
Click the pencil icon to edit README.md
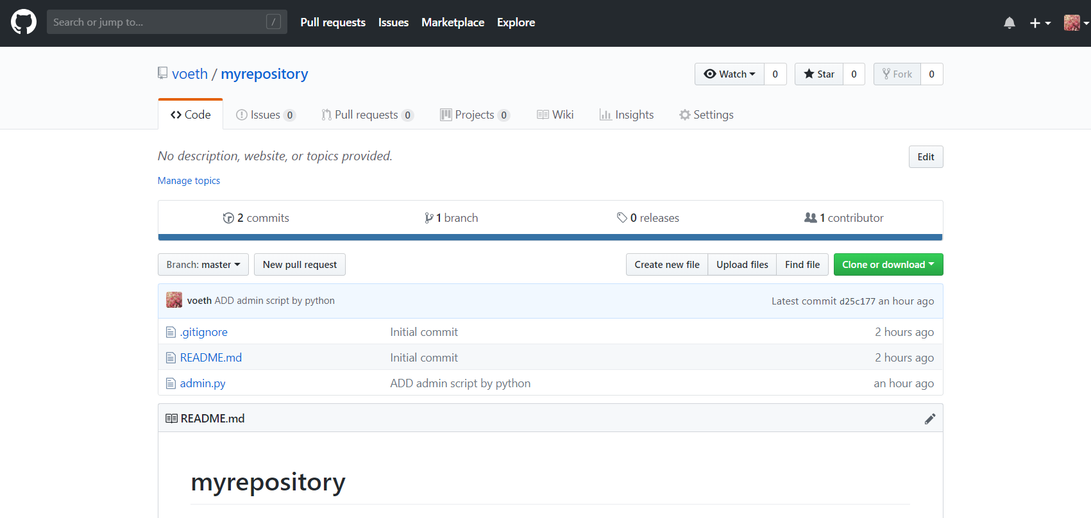[930, 419]
